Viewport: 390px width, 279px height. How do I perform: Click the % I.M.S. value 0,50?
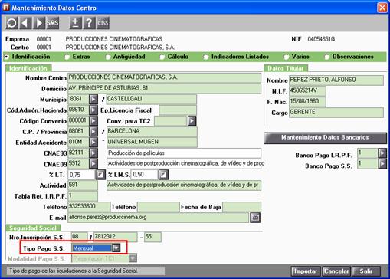pos(145,175)
